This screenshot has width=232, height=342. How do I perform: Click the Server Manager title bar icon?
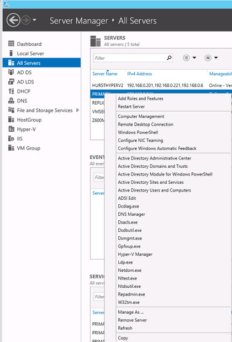point(6,4)
